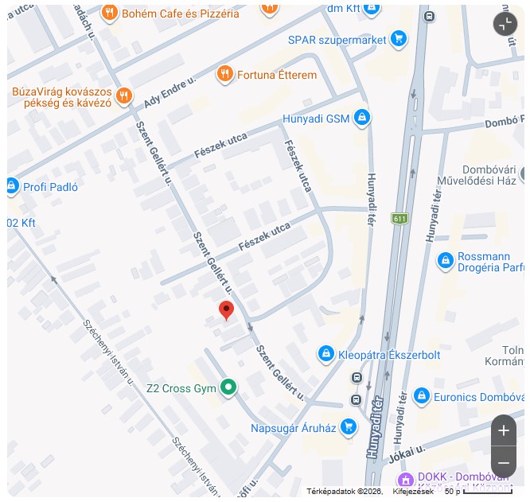530x502 pixels.
Task: Click the Napsugár Áruház cart icon
Action: [349, 427]
